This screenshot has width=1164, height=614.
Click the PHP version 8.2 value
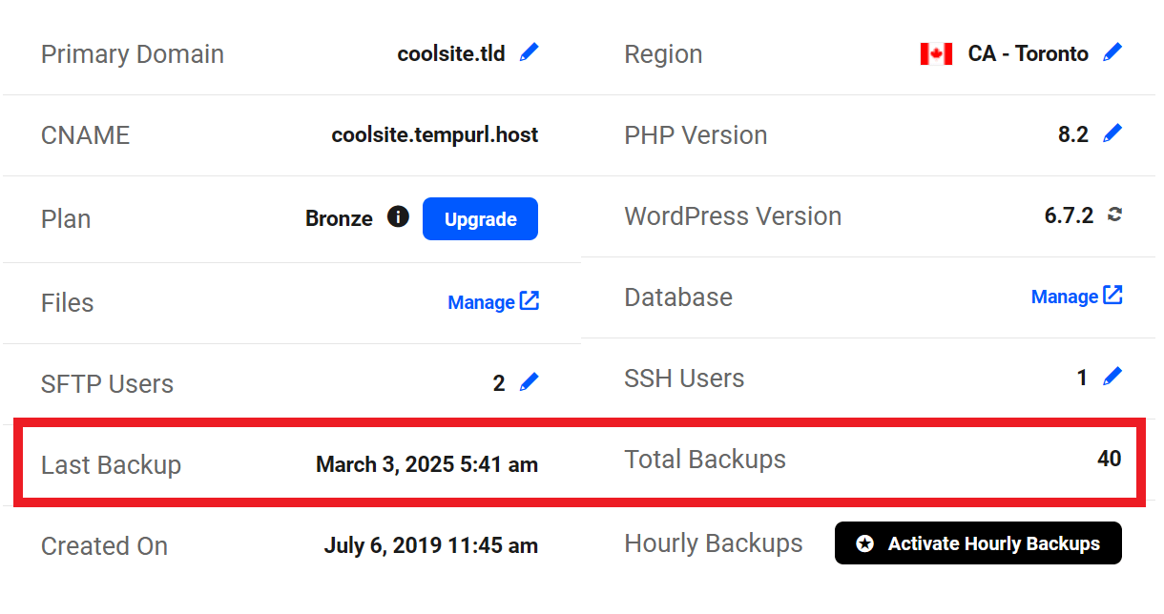1072,134
